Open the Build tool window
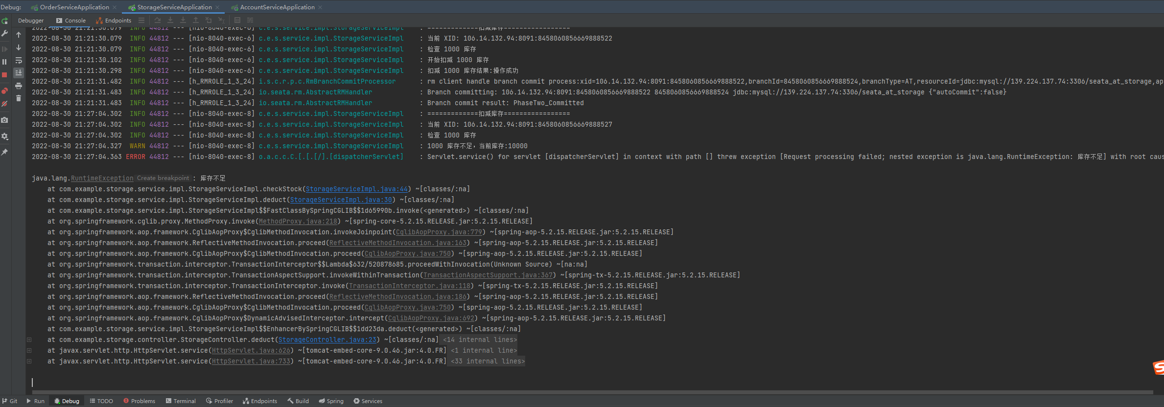Image resolution: width=1164 pixels, height=407 pixels. point(298,401)
